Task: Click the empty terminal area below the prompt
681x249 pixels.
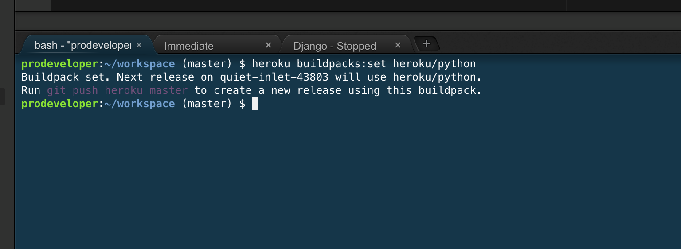Action: click(x=346, y=177)
